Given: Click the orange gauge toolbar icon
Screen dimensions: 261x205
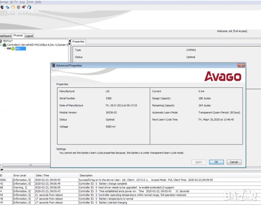Looking at the screenshot, I should [x=13, y=7].
